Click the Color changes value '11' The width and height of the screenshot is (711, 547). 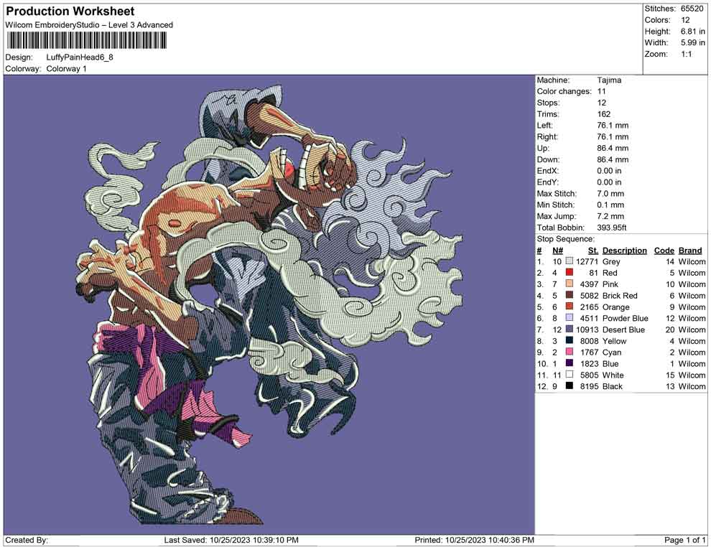click(x=601, y=92)
